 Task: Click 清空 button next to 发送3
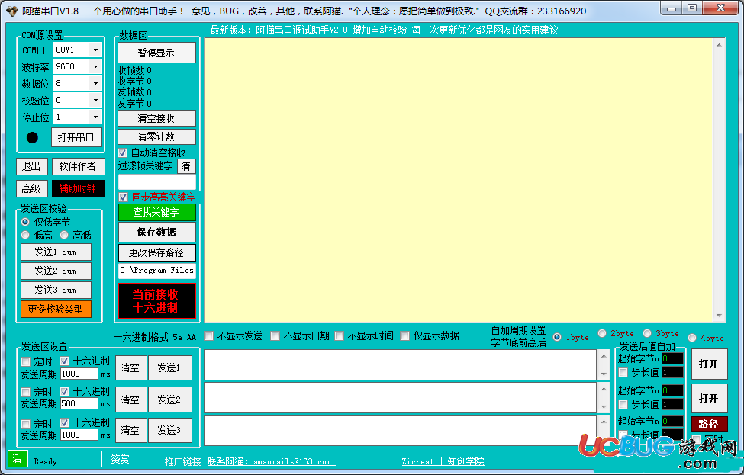click(130, 430)
